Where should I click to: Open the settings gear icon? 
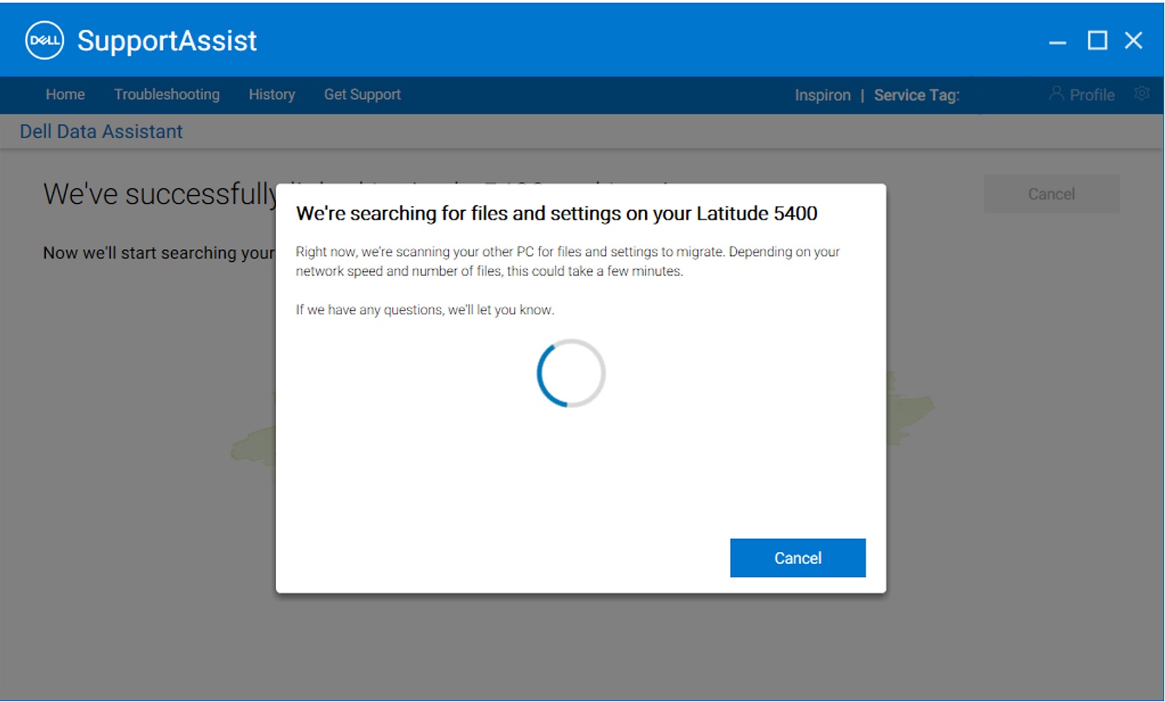1142,94
